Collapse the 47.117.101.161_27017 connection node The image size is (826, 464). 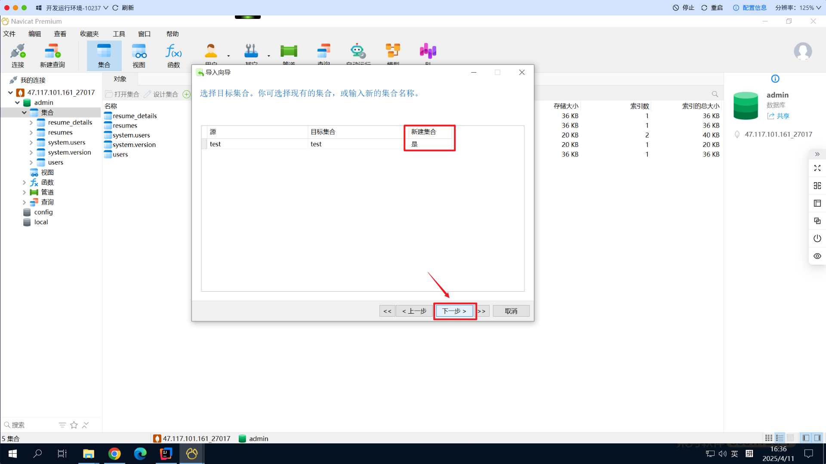10,92
